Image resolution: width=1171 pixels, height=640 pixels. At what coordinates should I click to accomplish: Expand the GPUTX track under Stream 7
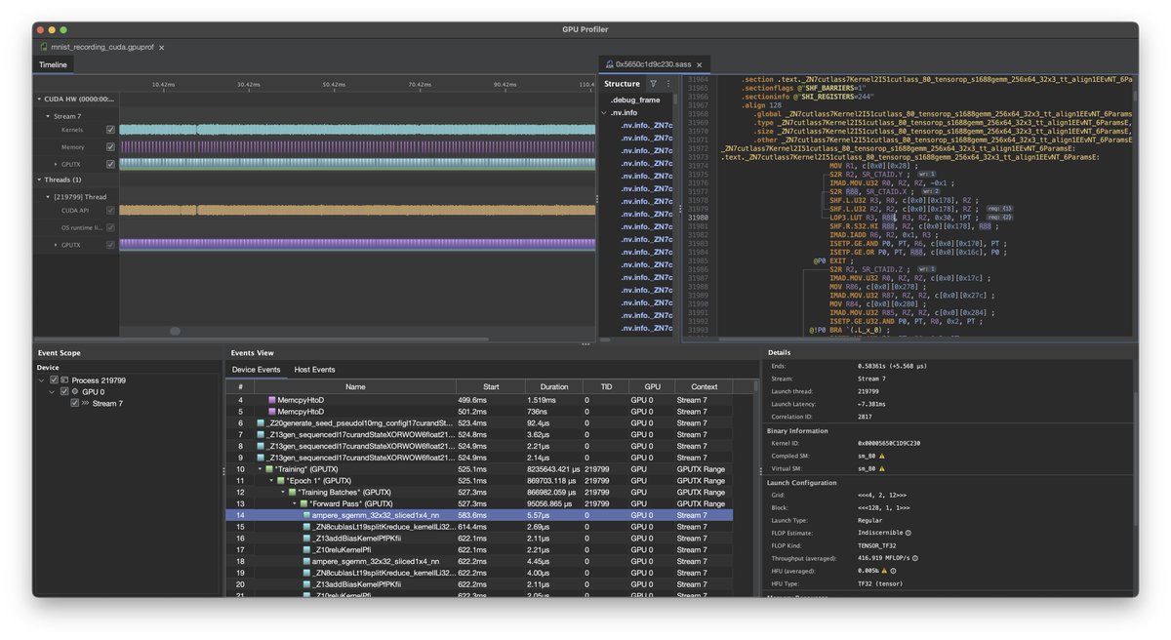(56, 163)
